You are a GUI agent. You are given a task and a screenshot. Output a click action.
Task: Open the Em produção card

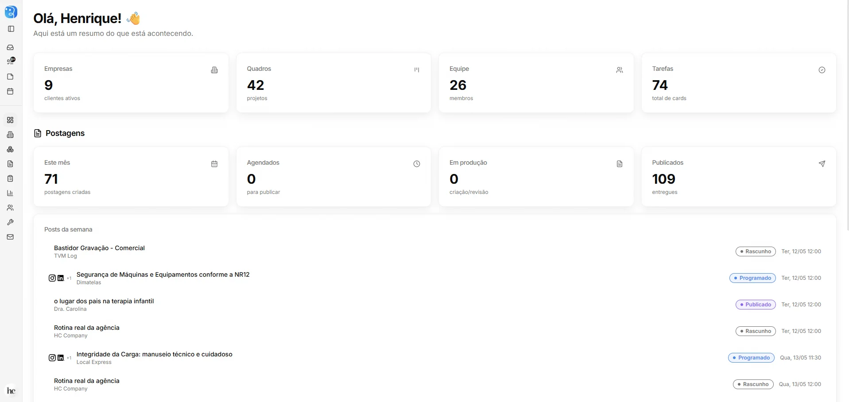tap(536, 177)
